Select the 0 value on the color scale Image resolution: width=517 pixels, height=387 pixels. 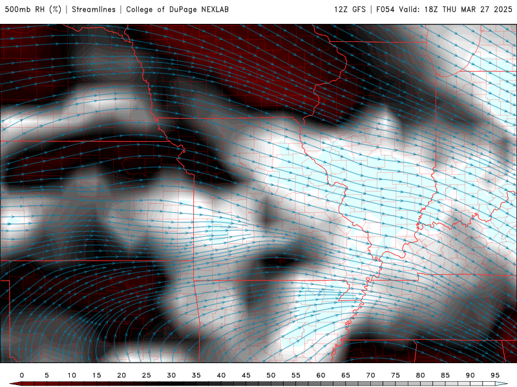pos(22,375)
